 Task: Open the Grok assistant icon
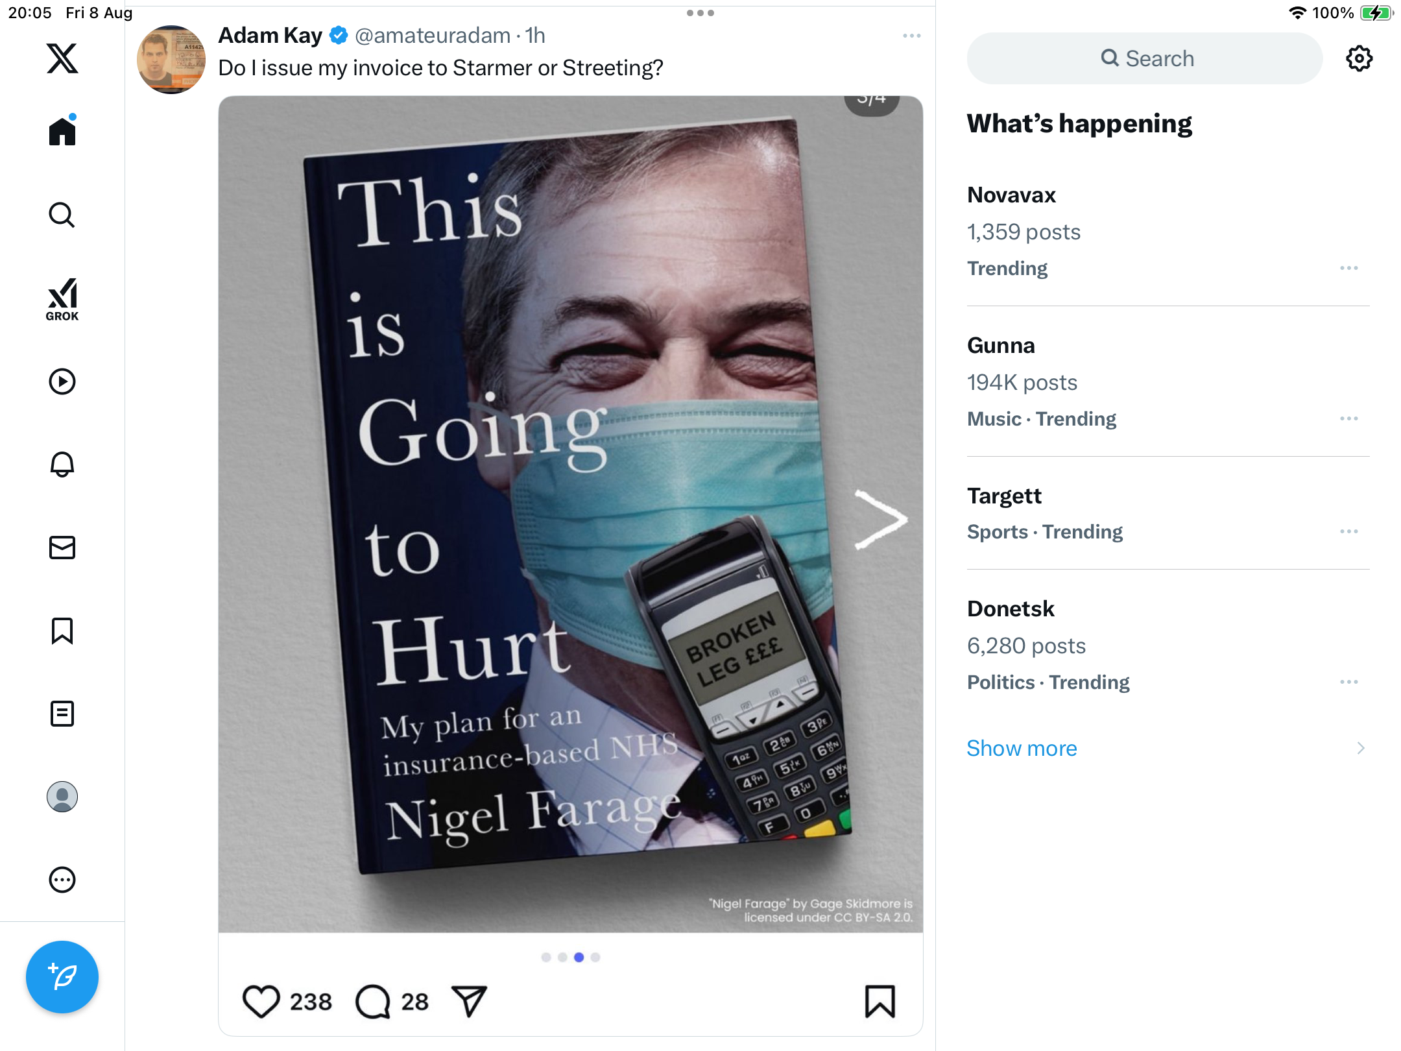click(62, 299)
